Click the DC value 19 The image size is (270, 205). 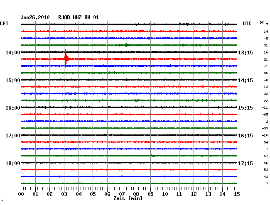[x=266, y=32]
